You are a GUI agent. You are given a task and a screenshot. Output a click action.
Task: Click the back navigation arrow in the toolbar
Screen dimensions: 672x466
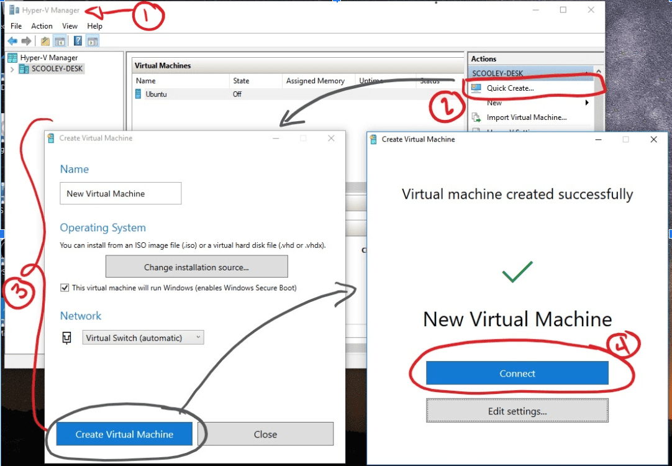click(12, 40)
